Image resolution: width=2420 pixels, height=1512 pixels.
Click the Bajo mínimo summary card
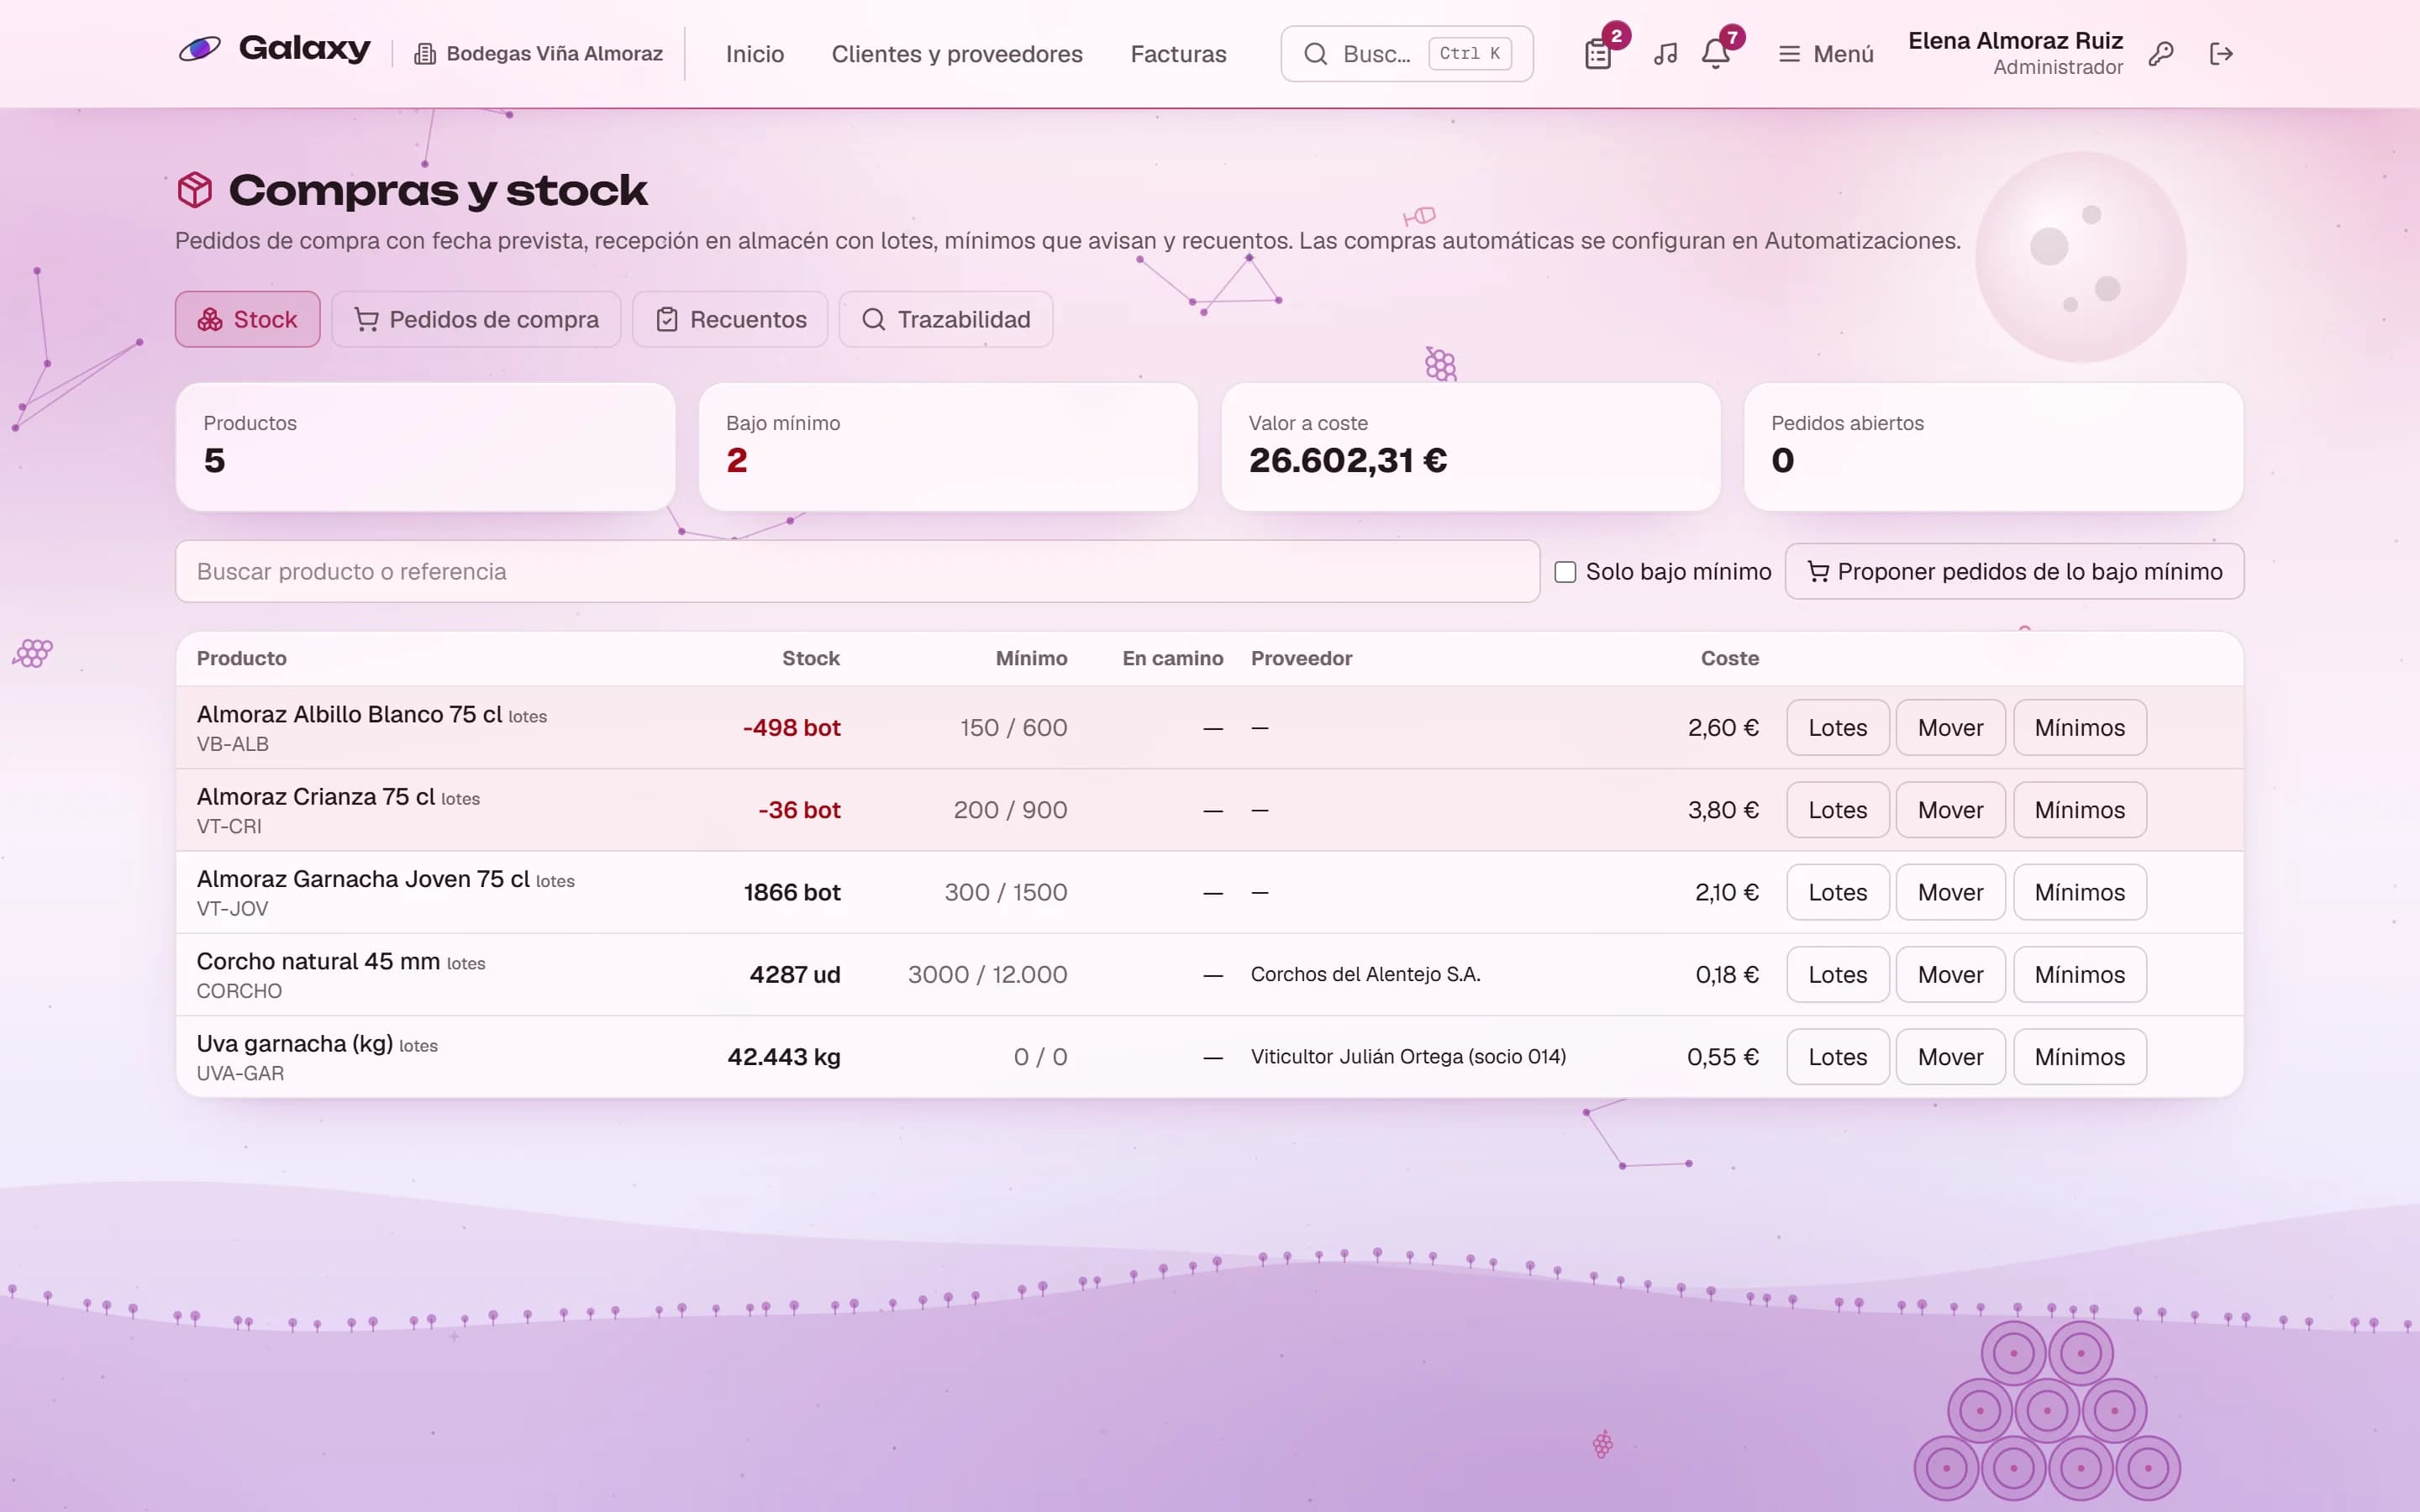pos(948,447)
